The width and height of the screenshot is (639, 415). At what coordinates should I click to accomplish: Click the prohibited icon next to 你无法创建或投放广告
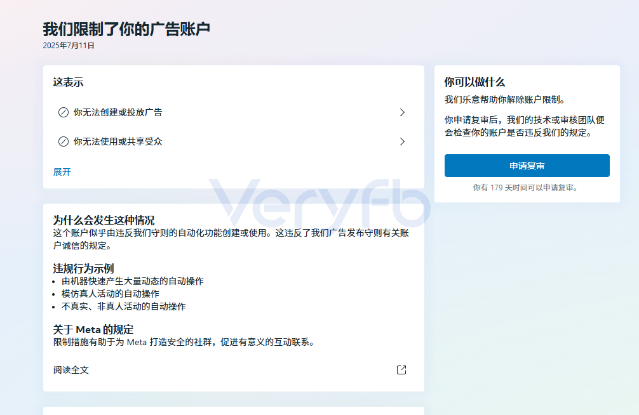(x=63, y=112)
